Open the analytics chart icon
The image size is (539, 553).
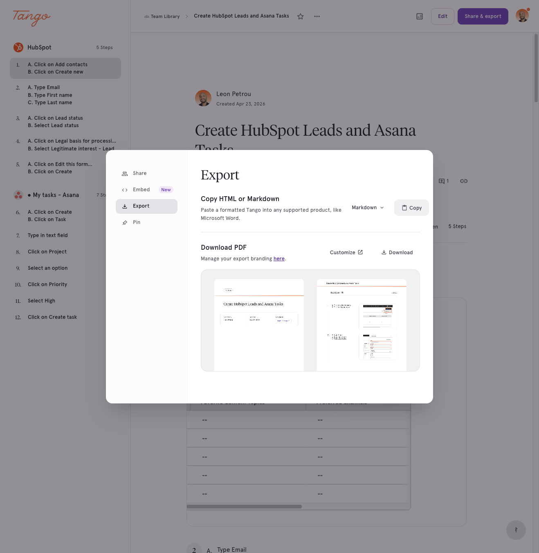coord(420,16)
